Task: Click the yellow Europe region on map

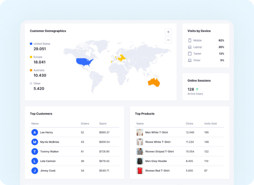Action: click(121, 58)
